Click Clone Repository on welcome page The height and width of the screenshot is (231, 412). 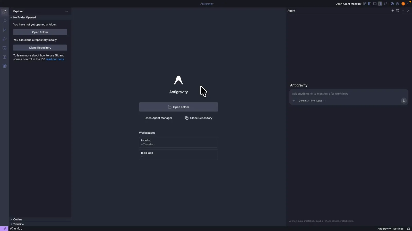(x=199, y=118)
